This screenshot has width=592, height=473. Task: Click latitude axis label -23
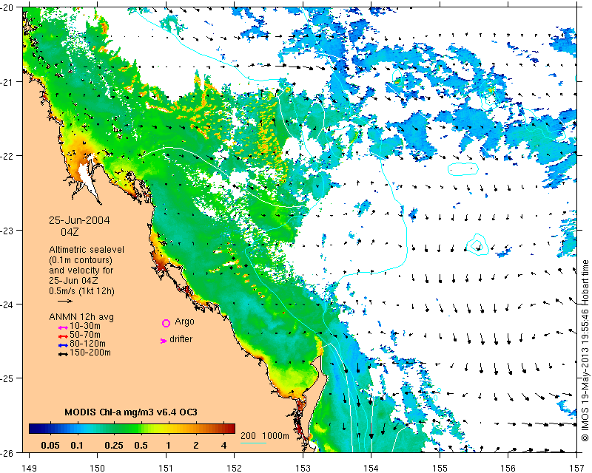(x=7, y=231)
